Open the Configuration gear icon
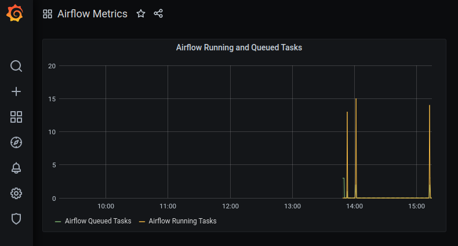 pos(16,193)
